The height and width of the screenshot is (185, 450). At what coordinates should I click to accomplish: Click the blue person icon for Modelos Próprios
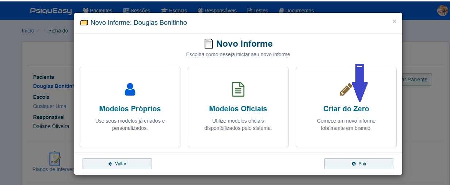point(130,89)
